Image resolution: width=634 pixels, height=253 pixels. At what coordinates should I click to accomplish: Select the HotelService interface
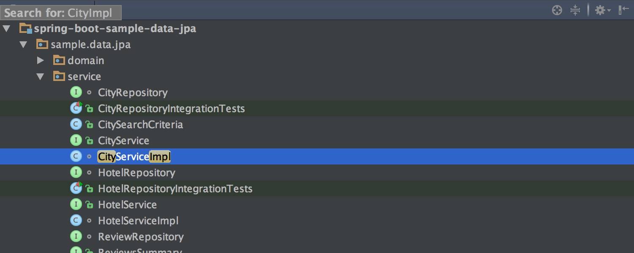(127, 205)
